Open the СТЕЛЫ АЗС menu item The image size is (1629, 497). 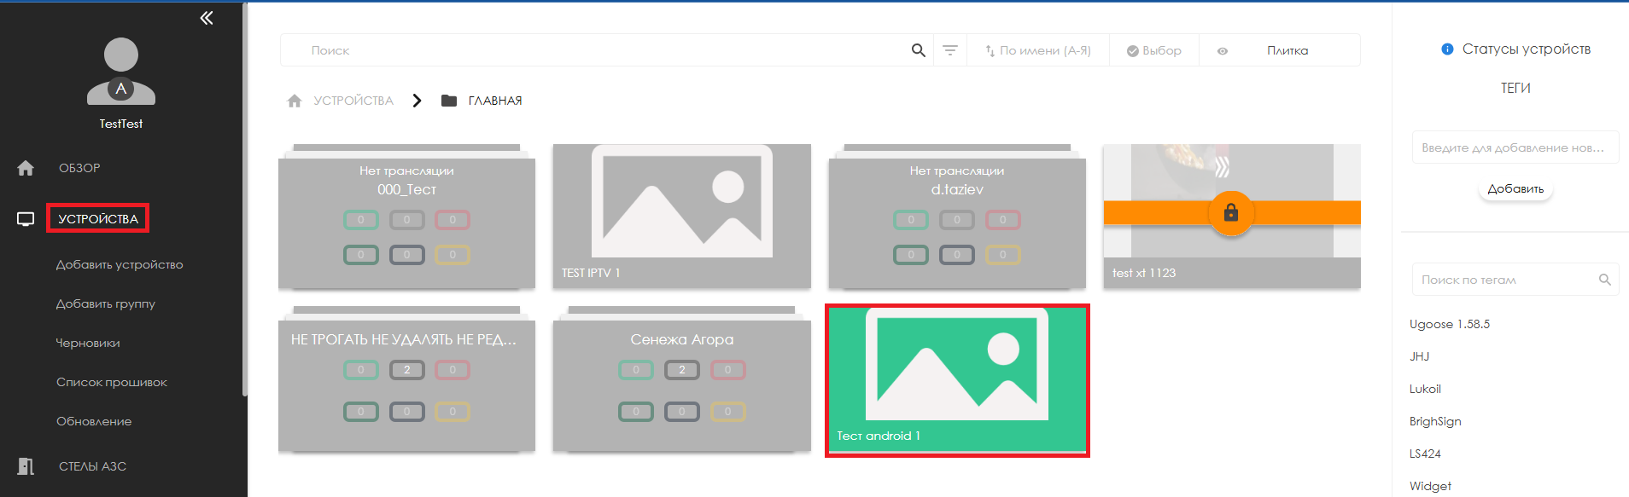(92, 466)
